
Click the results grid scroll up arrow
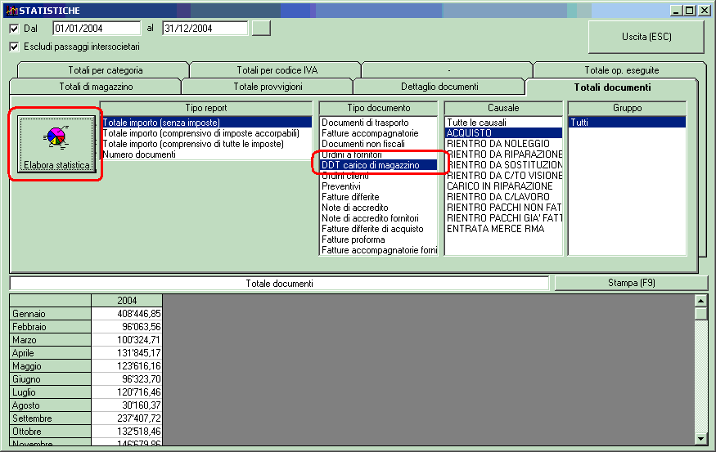click(700, 301)
